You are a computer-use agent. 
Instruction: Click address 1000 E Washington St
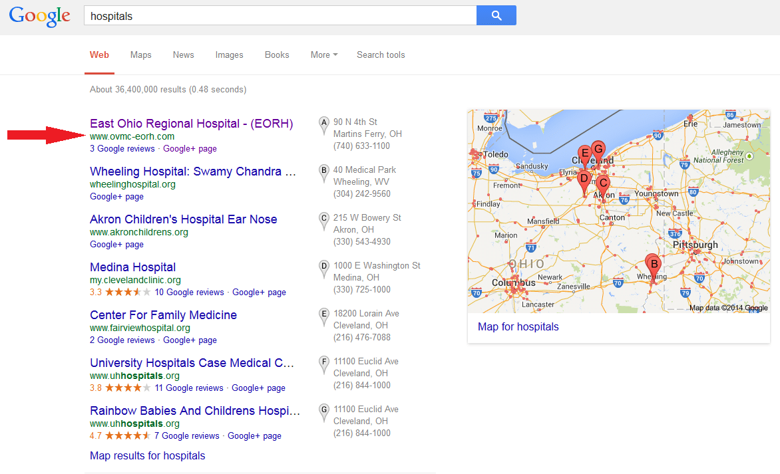pyautogui.click(x=377, y=265)
